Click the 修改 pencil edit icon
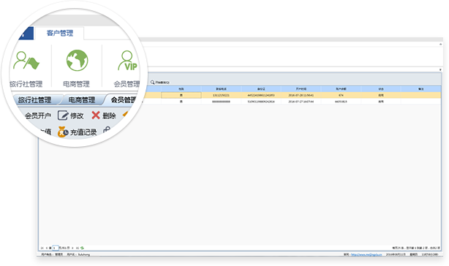The height and width of the screenshot is (266, 449). click(63, 115)
